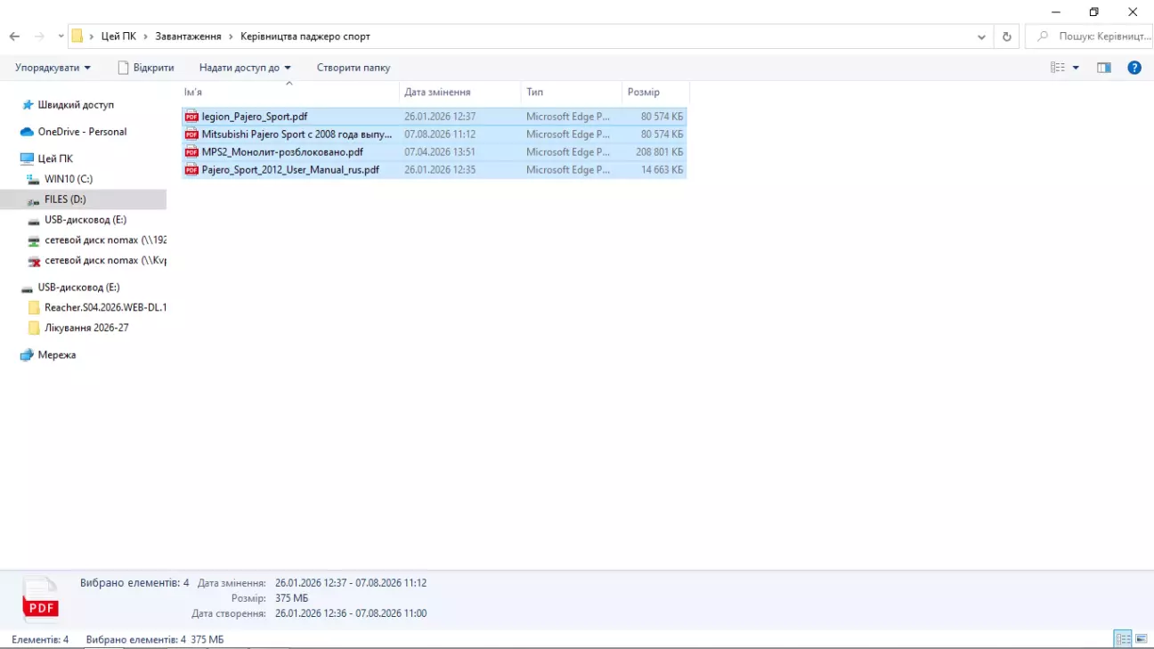Image resolution: width=1154 pixels, height=649 pixels.
Task: Click the Відкрити button
Action: point(146,68)
